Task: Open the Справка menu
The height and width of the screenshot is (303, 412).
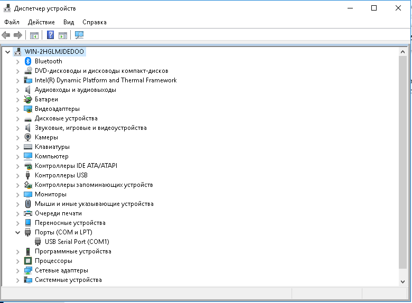Action: [x=95, y=22]
